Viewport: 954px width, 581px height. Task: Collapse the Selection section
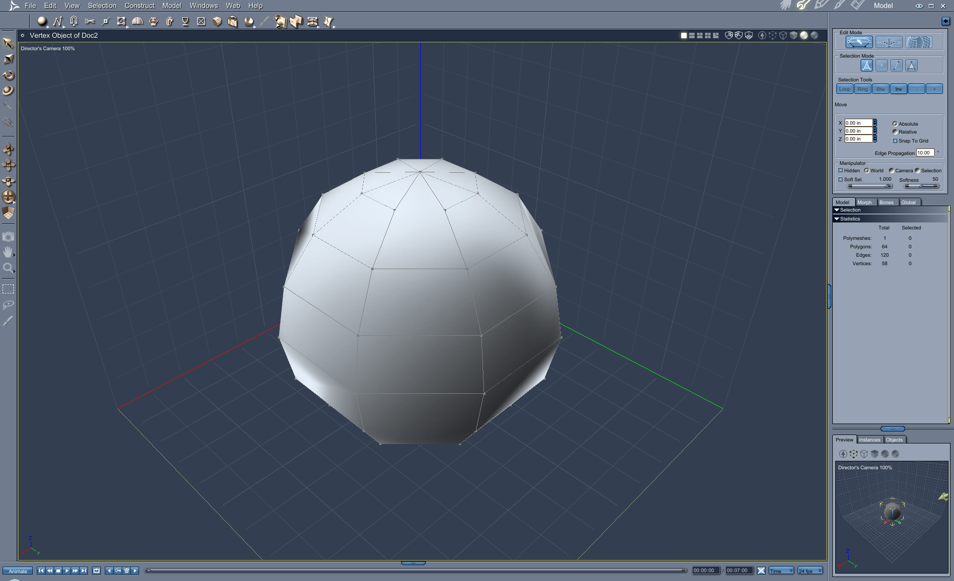point(837,210)
